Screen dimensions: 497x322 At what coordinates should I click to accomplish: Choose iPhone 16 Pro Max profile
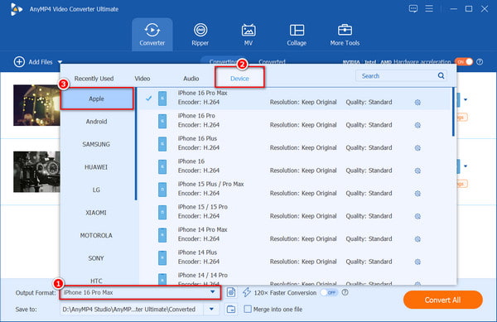click(295, 99)
